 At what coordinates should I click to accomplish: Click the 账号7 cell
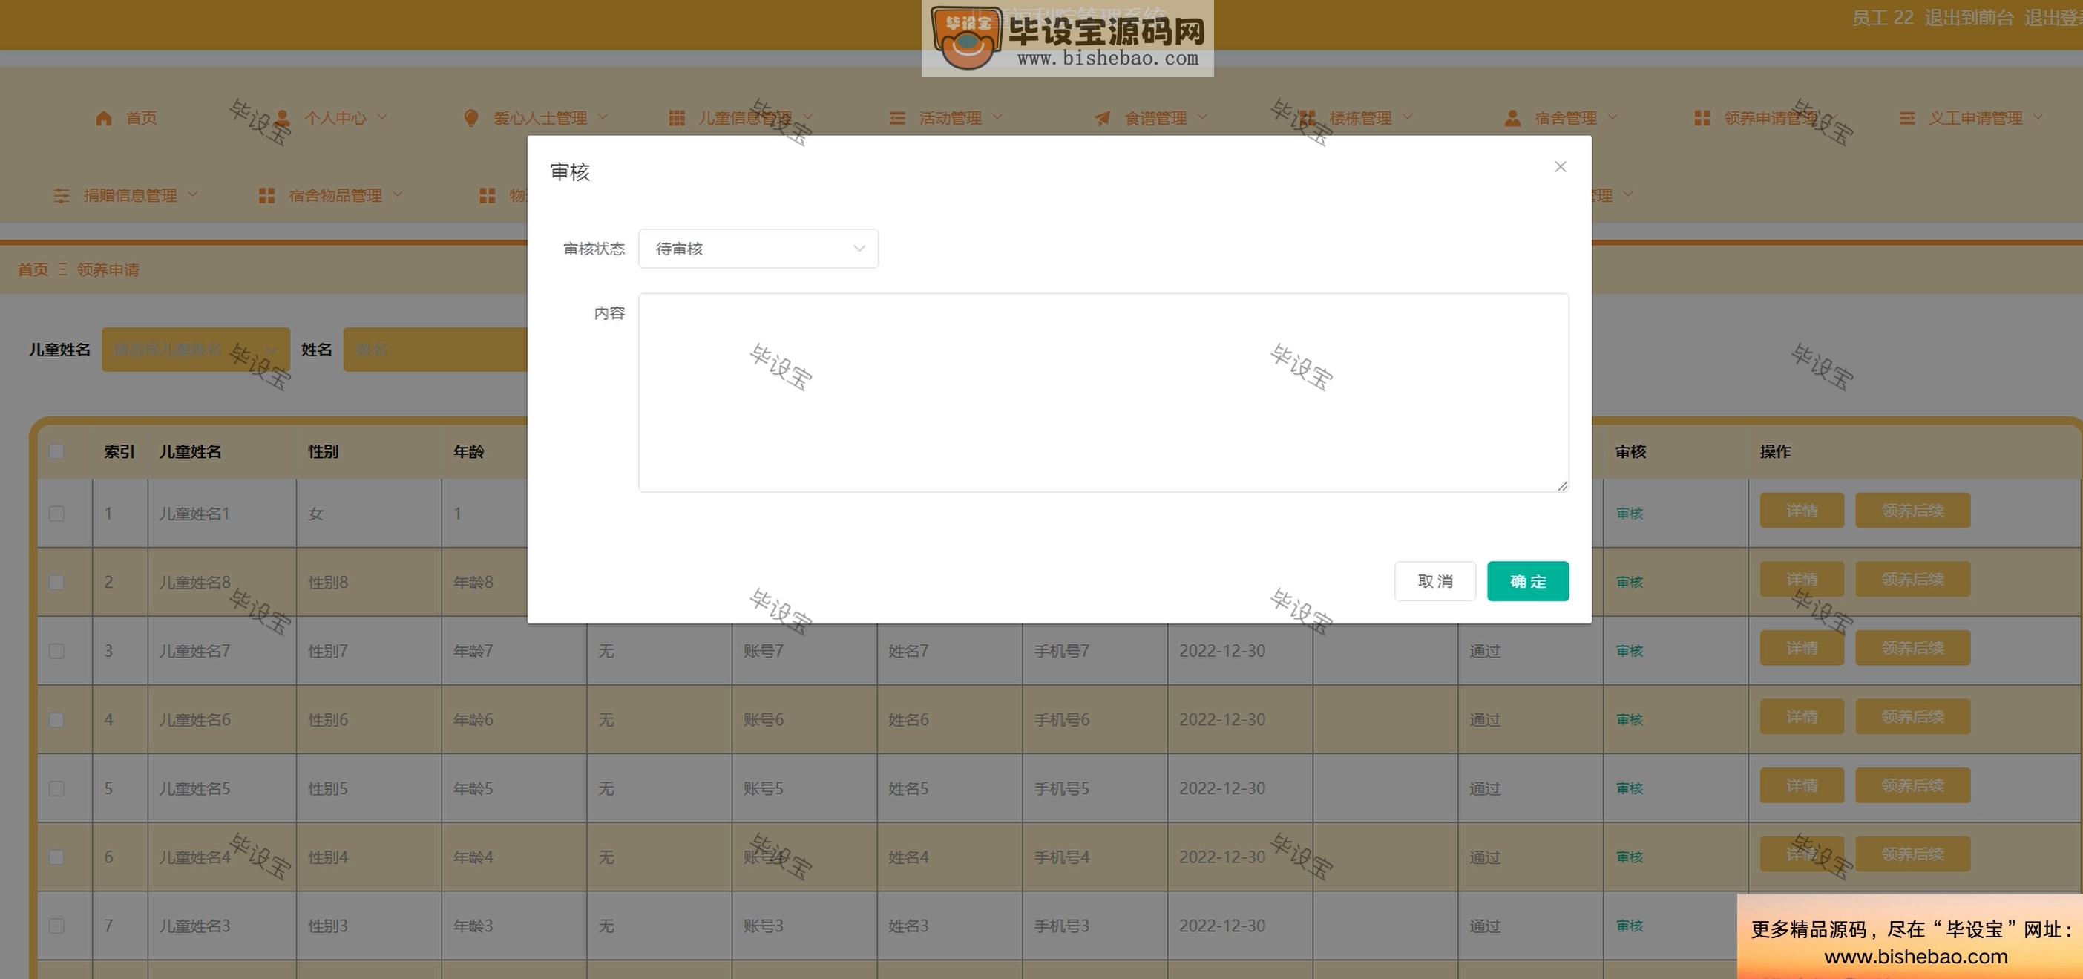click(x=804, y=652)
